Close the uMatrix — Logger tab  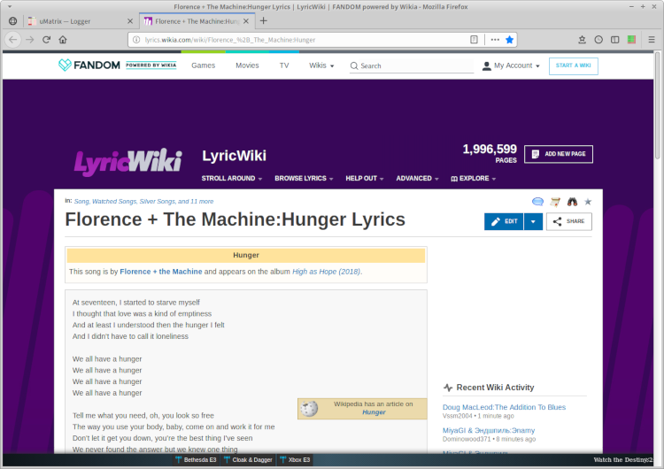coord(130,21)
